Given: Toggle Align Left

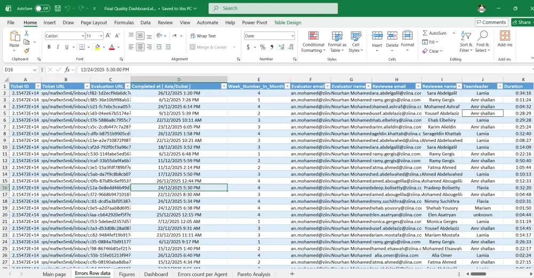Looking at the screenshot, I should [131, 47].
